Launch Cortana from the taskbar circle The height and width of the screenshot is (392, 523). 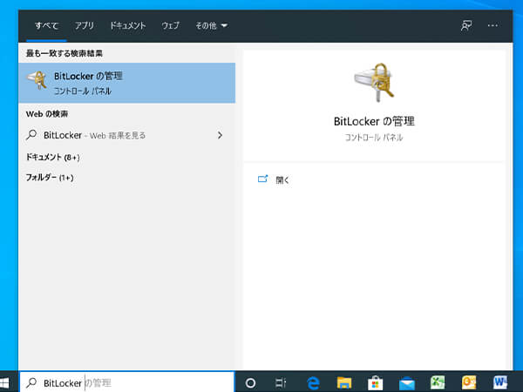click(x=250, y=383)
